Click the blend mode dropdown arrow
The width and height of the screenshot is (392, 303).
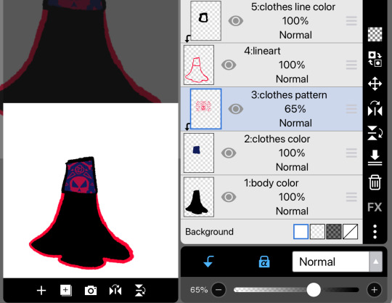click(375, 262)
